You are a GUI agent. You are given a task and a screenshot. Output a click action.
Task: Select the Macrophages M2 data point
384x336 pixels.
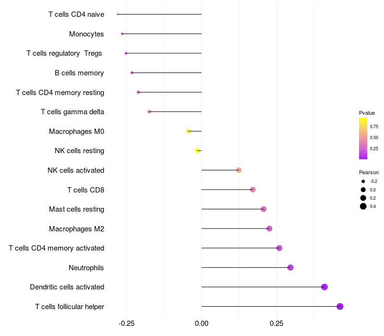pyautogui.click(x=269, y=228)
